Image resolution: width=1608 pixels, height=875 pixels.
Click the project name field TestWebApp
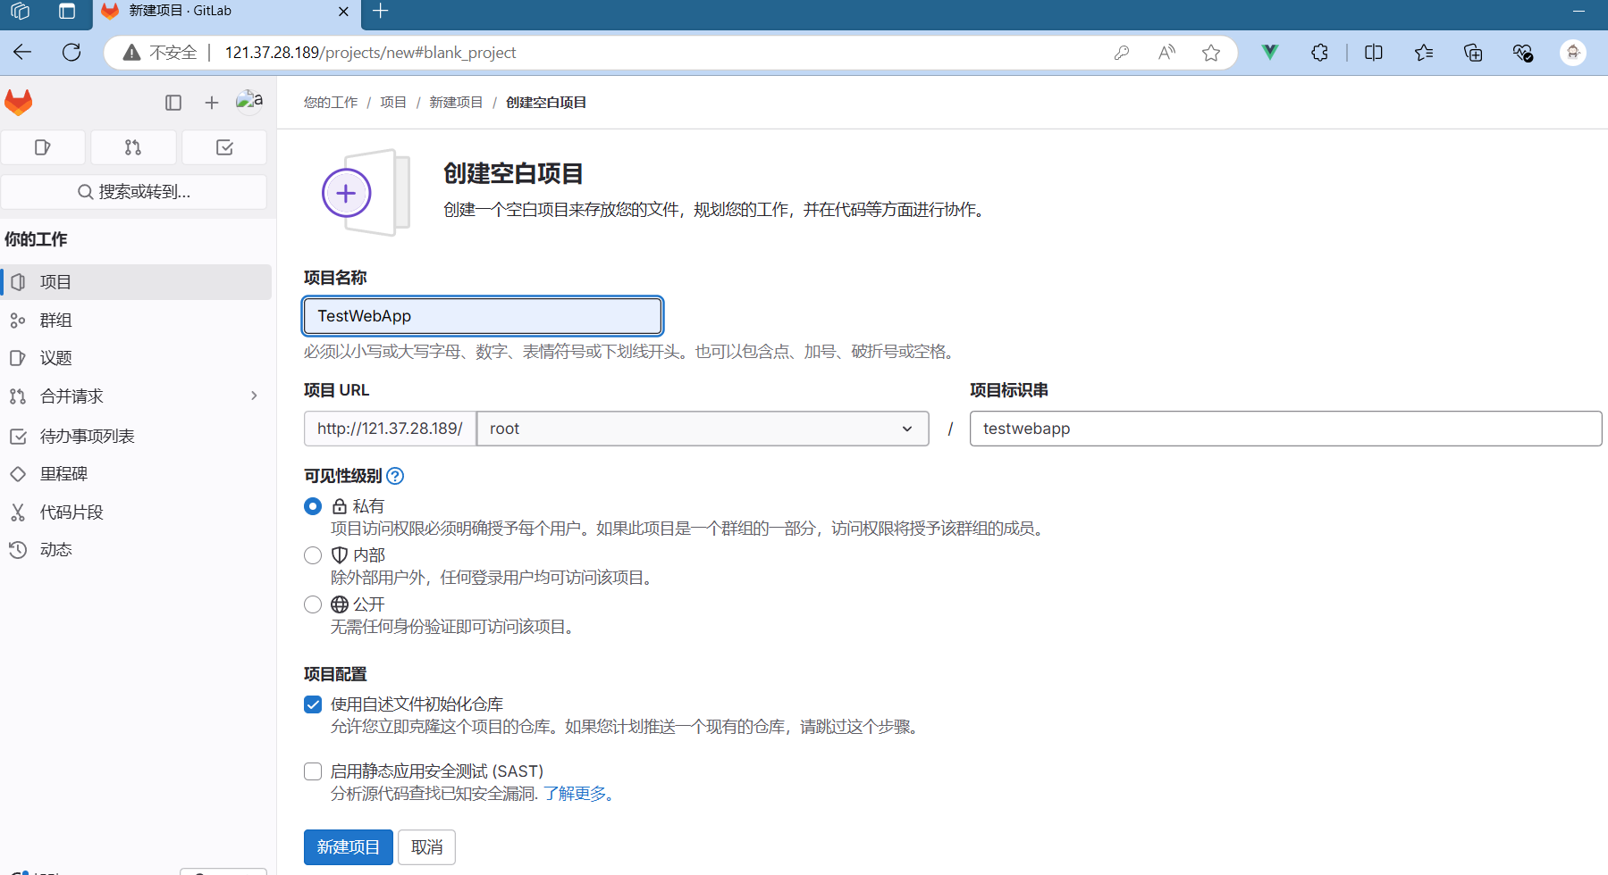tap(483, 316)
